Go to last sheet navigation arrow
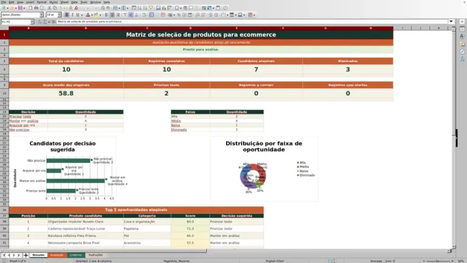 19,255
